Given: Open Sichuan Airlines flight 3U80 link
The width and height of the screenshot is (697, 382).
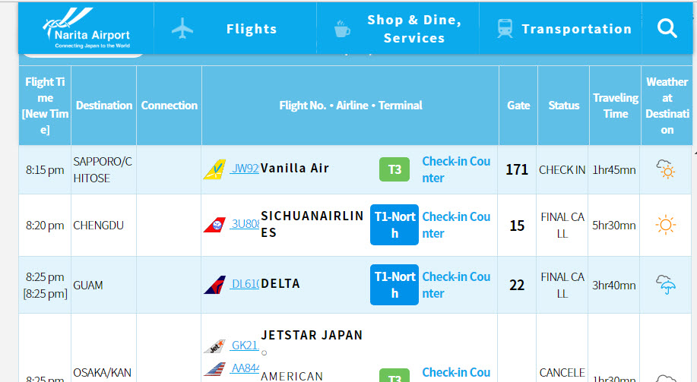Looking at the screenshot, I should (x=245, y=224).
